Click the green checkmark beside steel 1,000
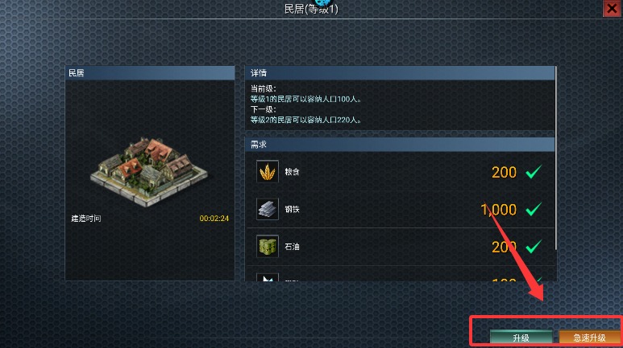This screenshot has height=348, width=623. point(534,209)
